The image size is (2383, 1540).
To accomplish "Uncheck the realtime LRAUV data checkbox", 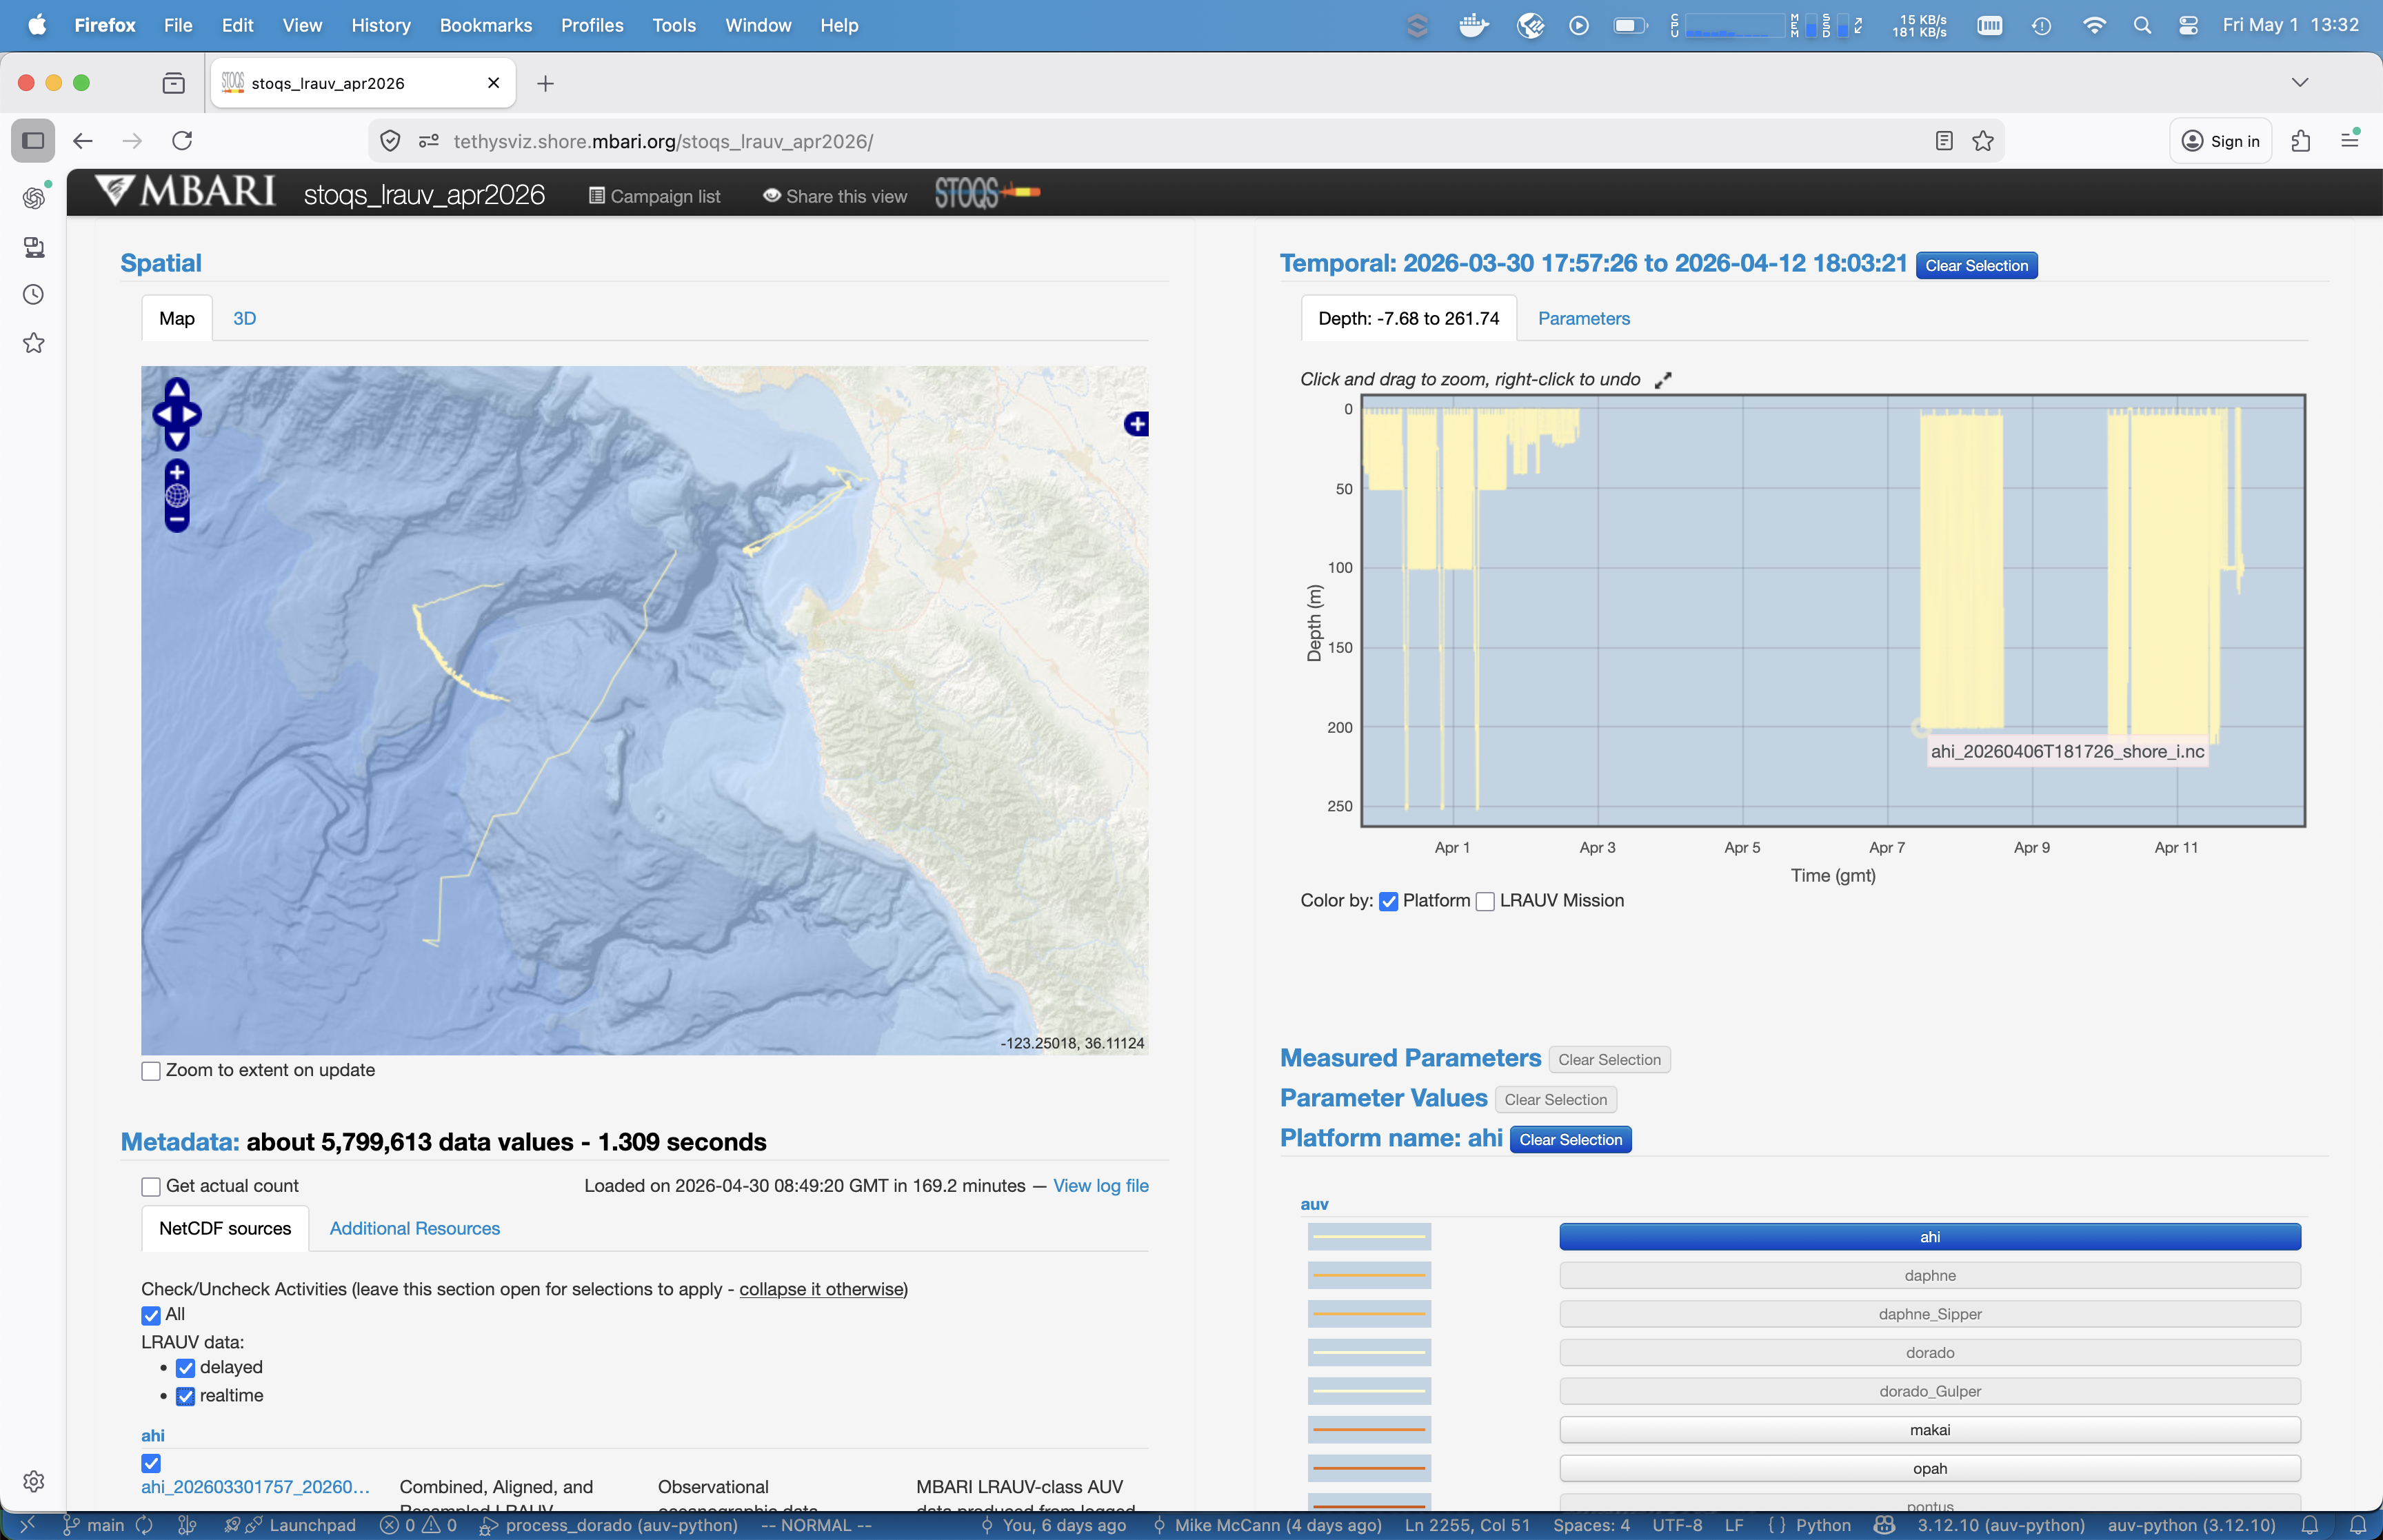I will (185, 1396).
